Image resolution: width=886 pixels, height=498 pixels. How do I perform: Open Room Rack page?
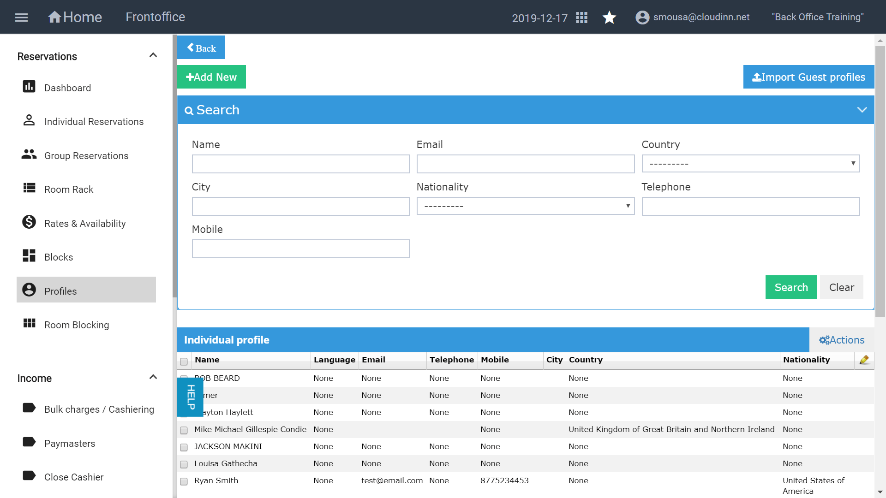point(69,190)
